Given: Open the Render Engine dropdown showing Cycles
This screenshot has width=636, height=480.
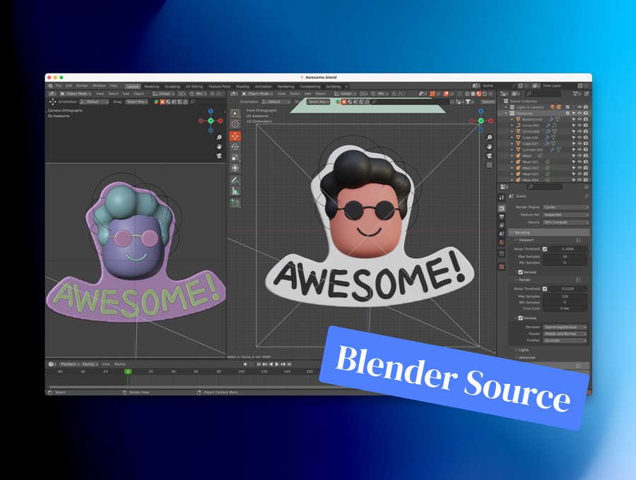Looking at the screenshot, I should tap(565, 207).
